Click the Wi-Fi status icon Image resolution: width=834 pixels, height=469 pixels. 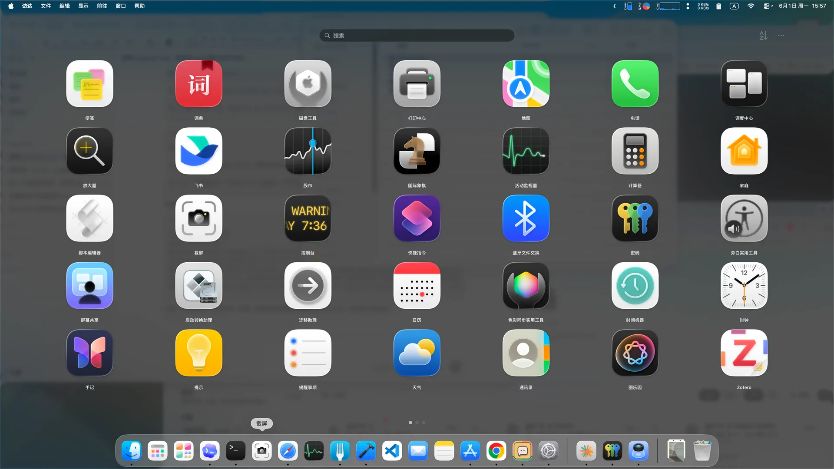pos(751,6)
